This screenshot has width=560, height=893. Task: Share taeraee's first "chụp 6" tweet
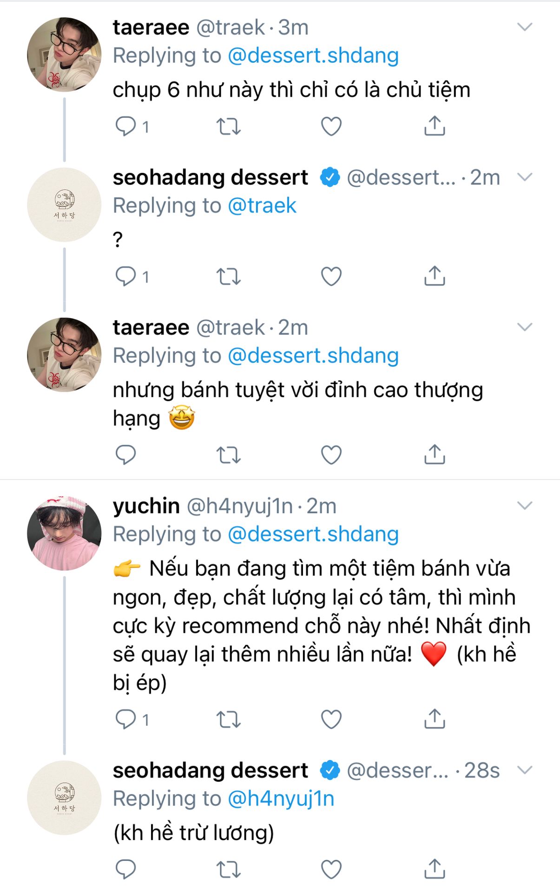coord(435,126)
